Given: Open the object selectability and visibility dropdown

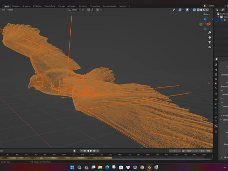Looking at the screenshot, I should click(175, 10).
